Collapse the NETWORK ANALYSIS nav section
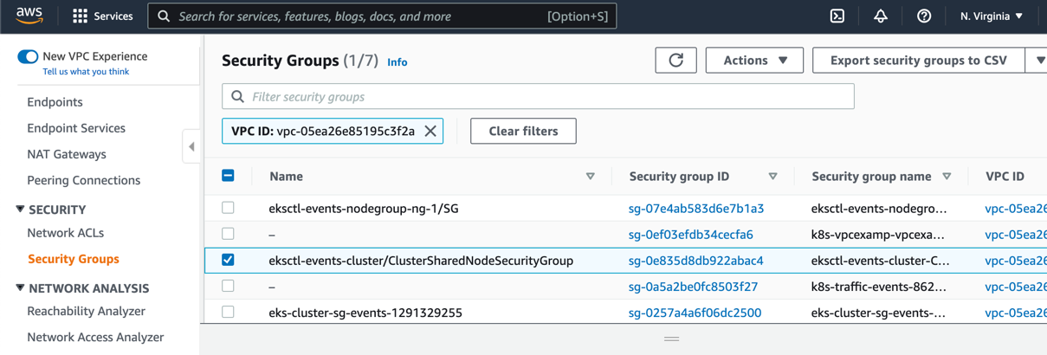 click(20, 288)
